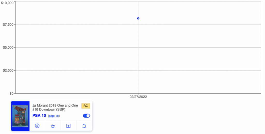The width and height of the screenshot is (265, 134).
Task: Select the sale data point on chart
Action: tap(138, 18)
